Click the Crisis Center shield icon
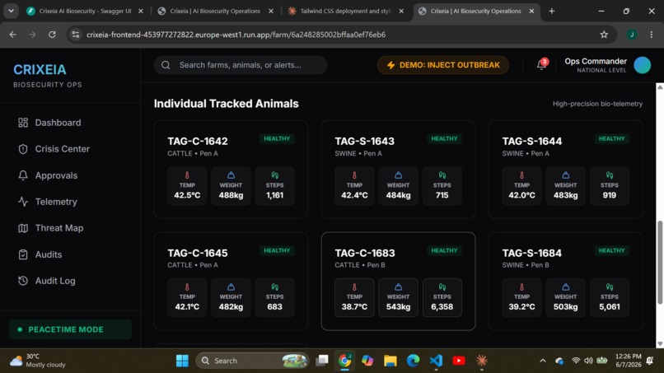The height and width of the screenshot is (373, 664). click(23, 149)
